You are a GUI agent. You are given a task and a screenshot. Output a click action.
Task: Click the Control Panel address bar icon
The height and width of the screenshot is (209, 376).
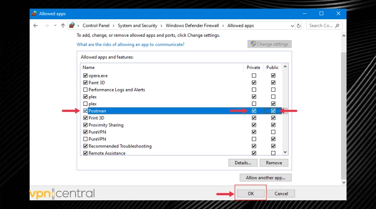click(x=72, y=25)
